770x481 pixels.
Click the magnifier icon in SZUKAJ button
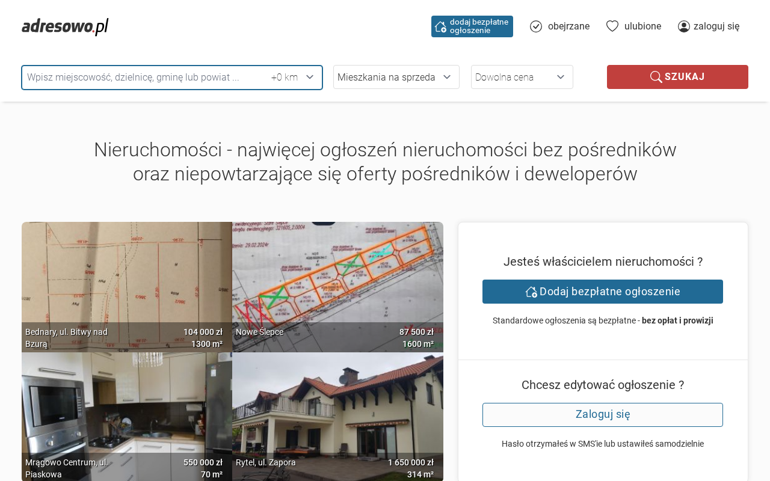pyautogui.click(x=656, y=77)
